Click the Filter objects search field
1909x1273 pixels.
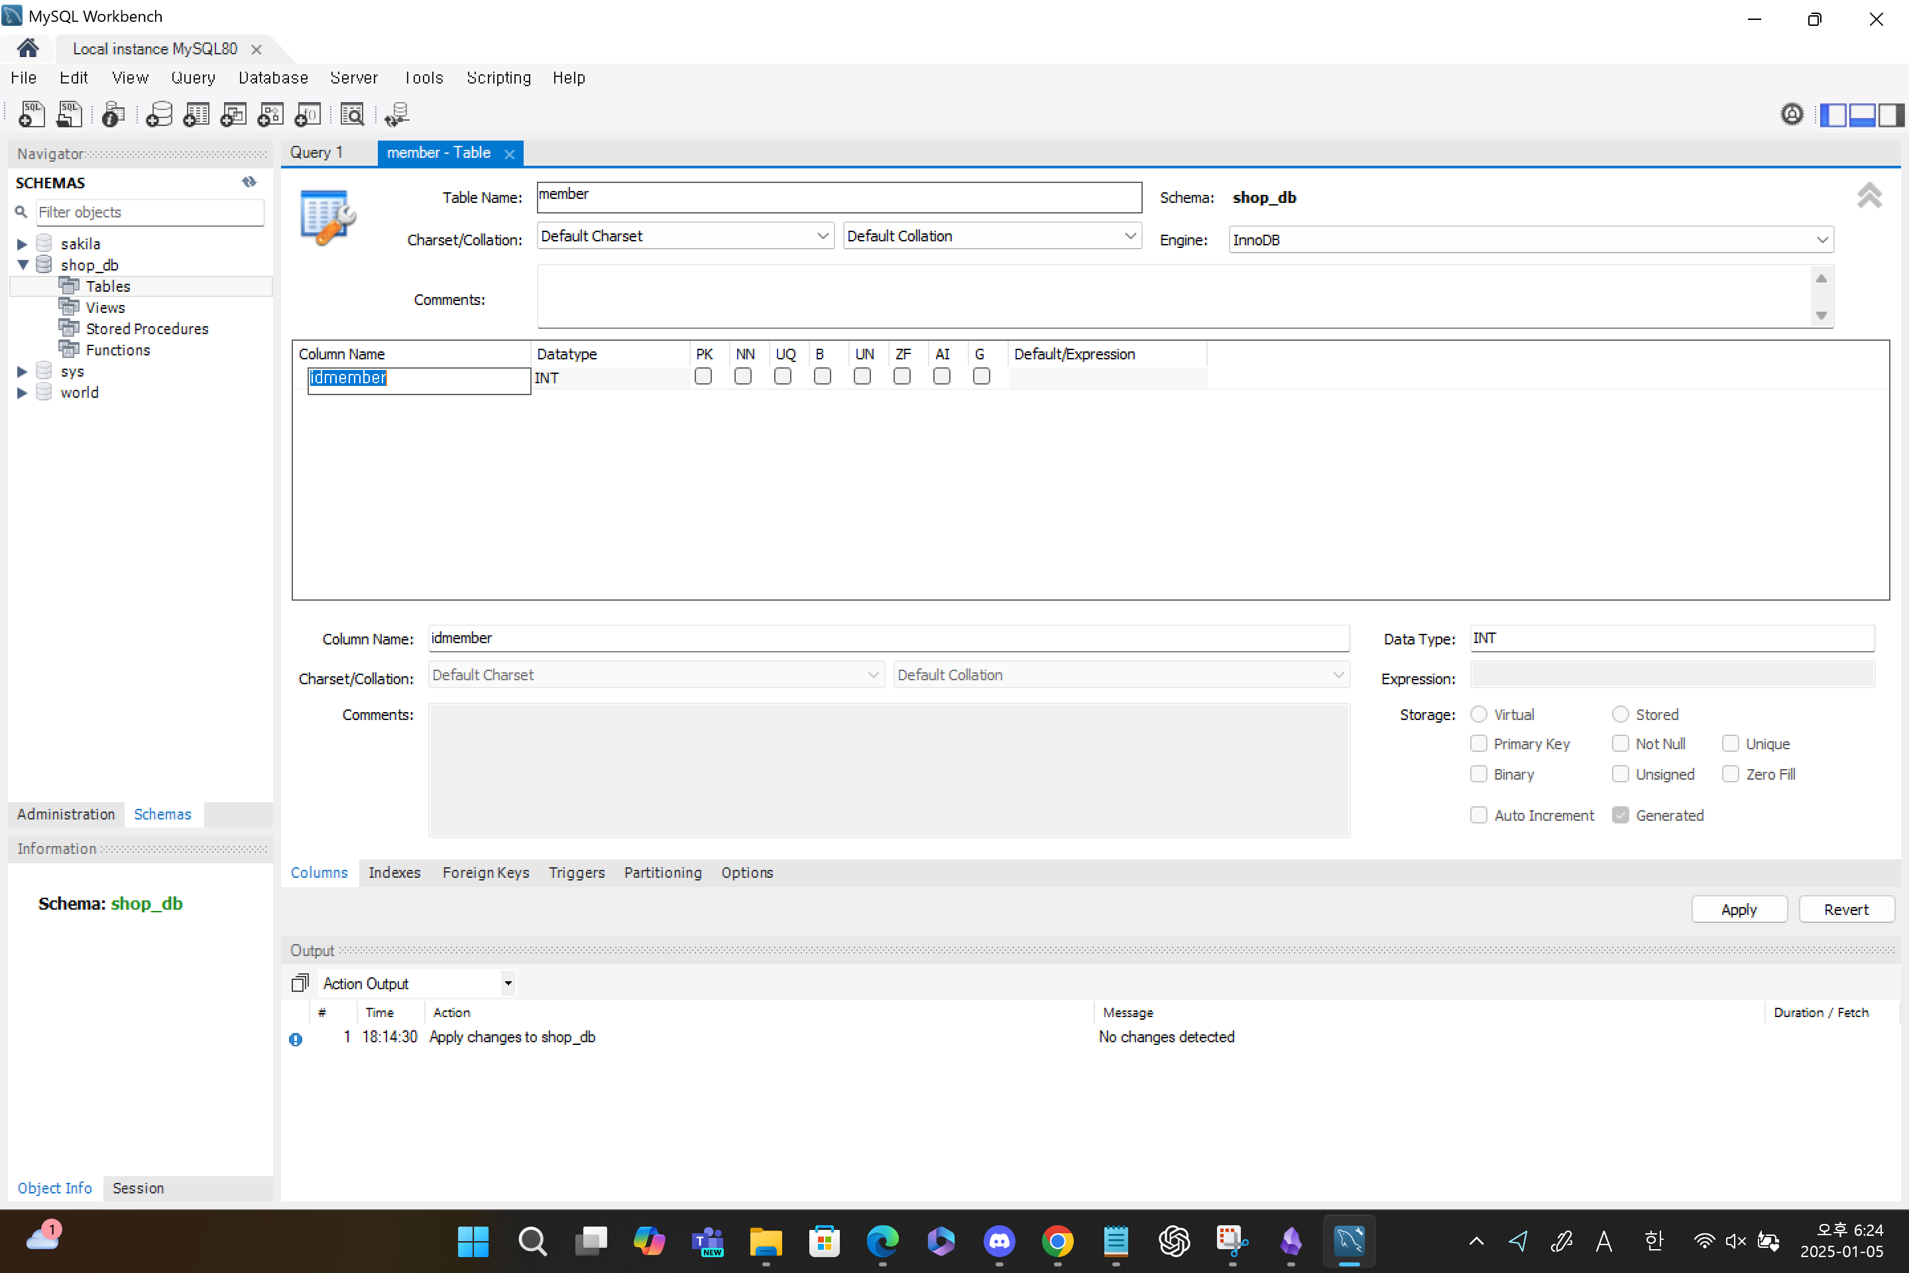[149, 212]
